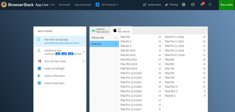This screenshot has height=112, width=235.
Task: Open search via magnifier icon
Action: (210, 5)
